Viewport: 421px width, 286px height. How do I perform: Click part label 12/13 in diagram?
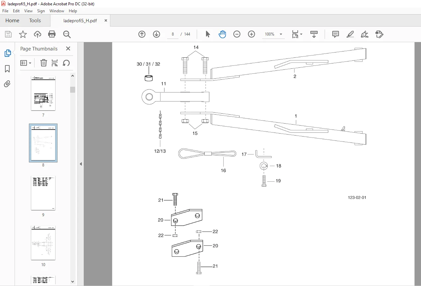(159, 151)
